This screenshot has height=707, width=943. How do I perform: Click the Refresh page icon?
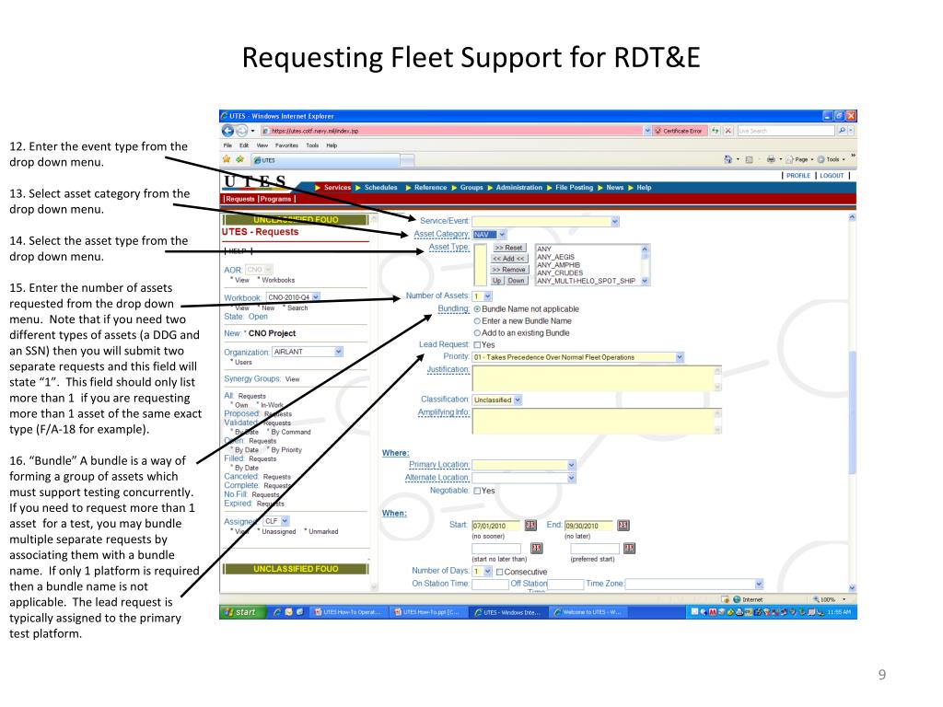715,131
